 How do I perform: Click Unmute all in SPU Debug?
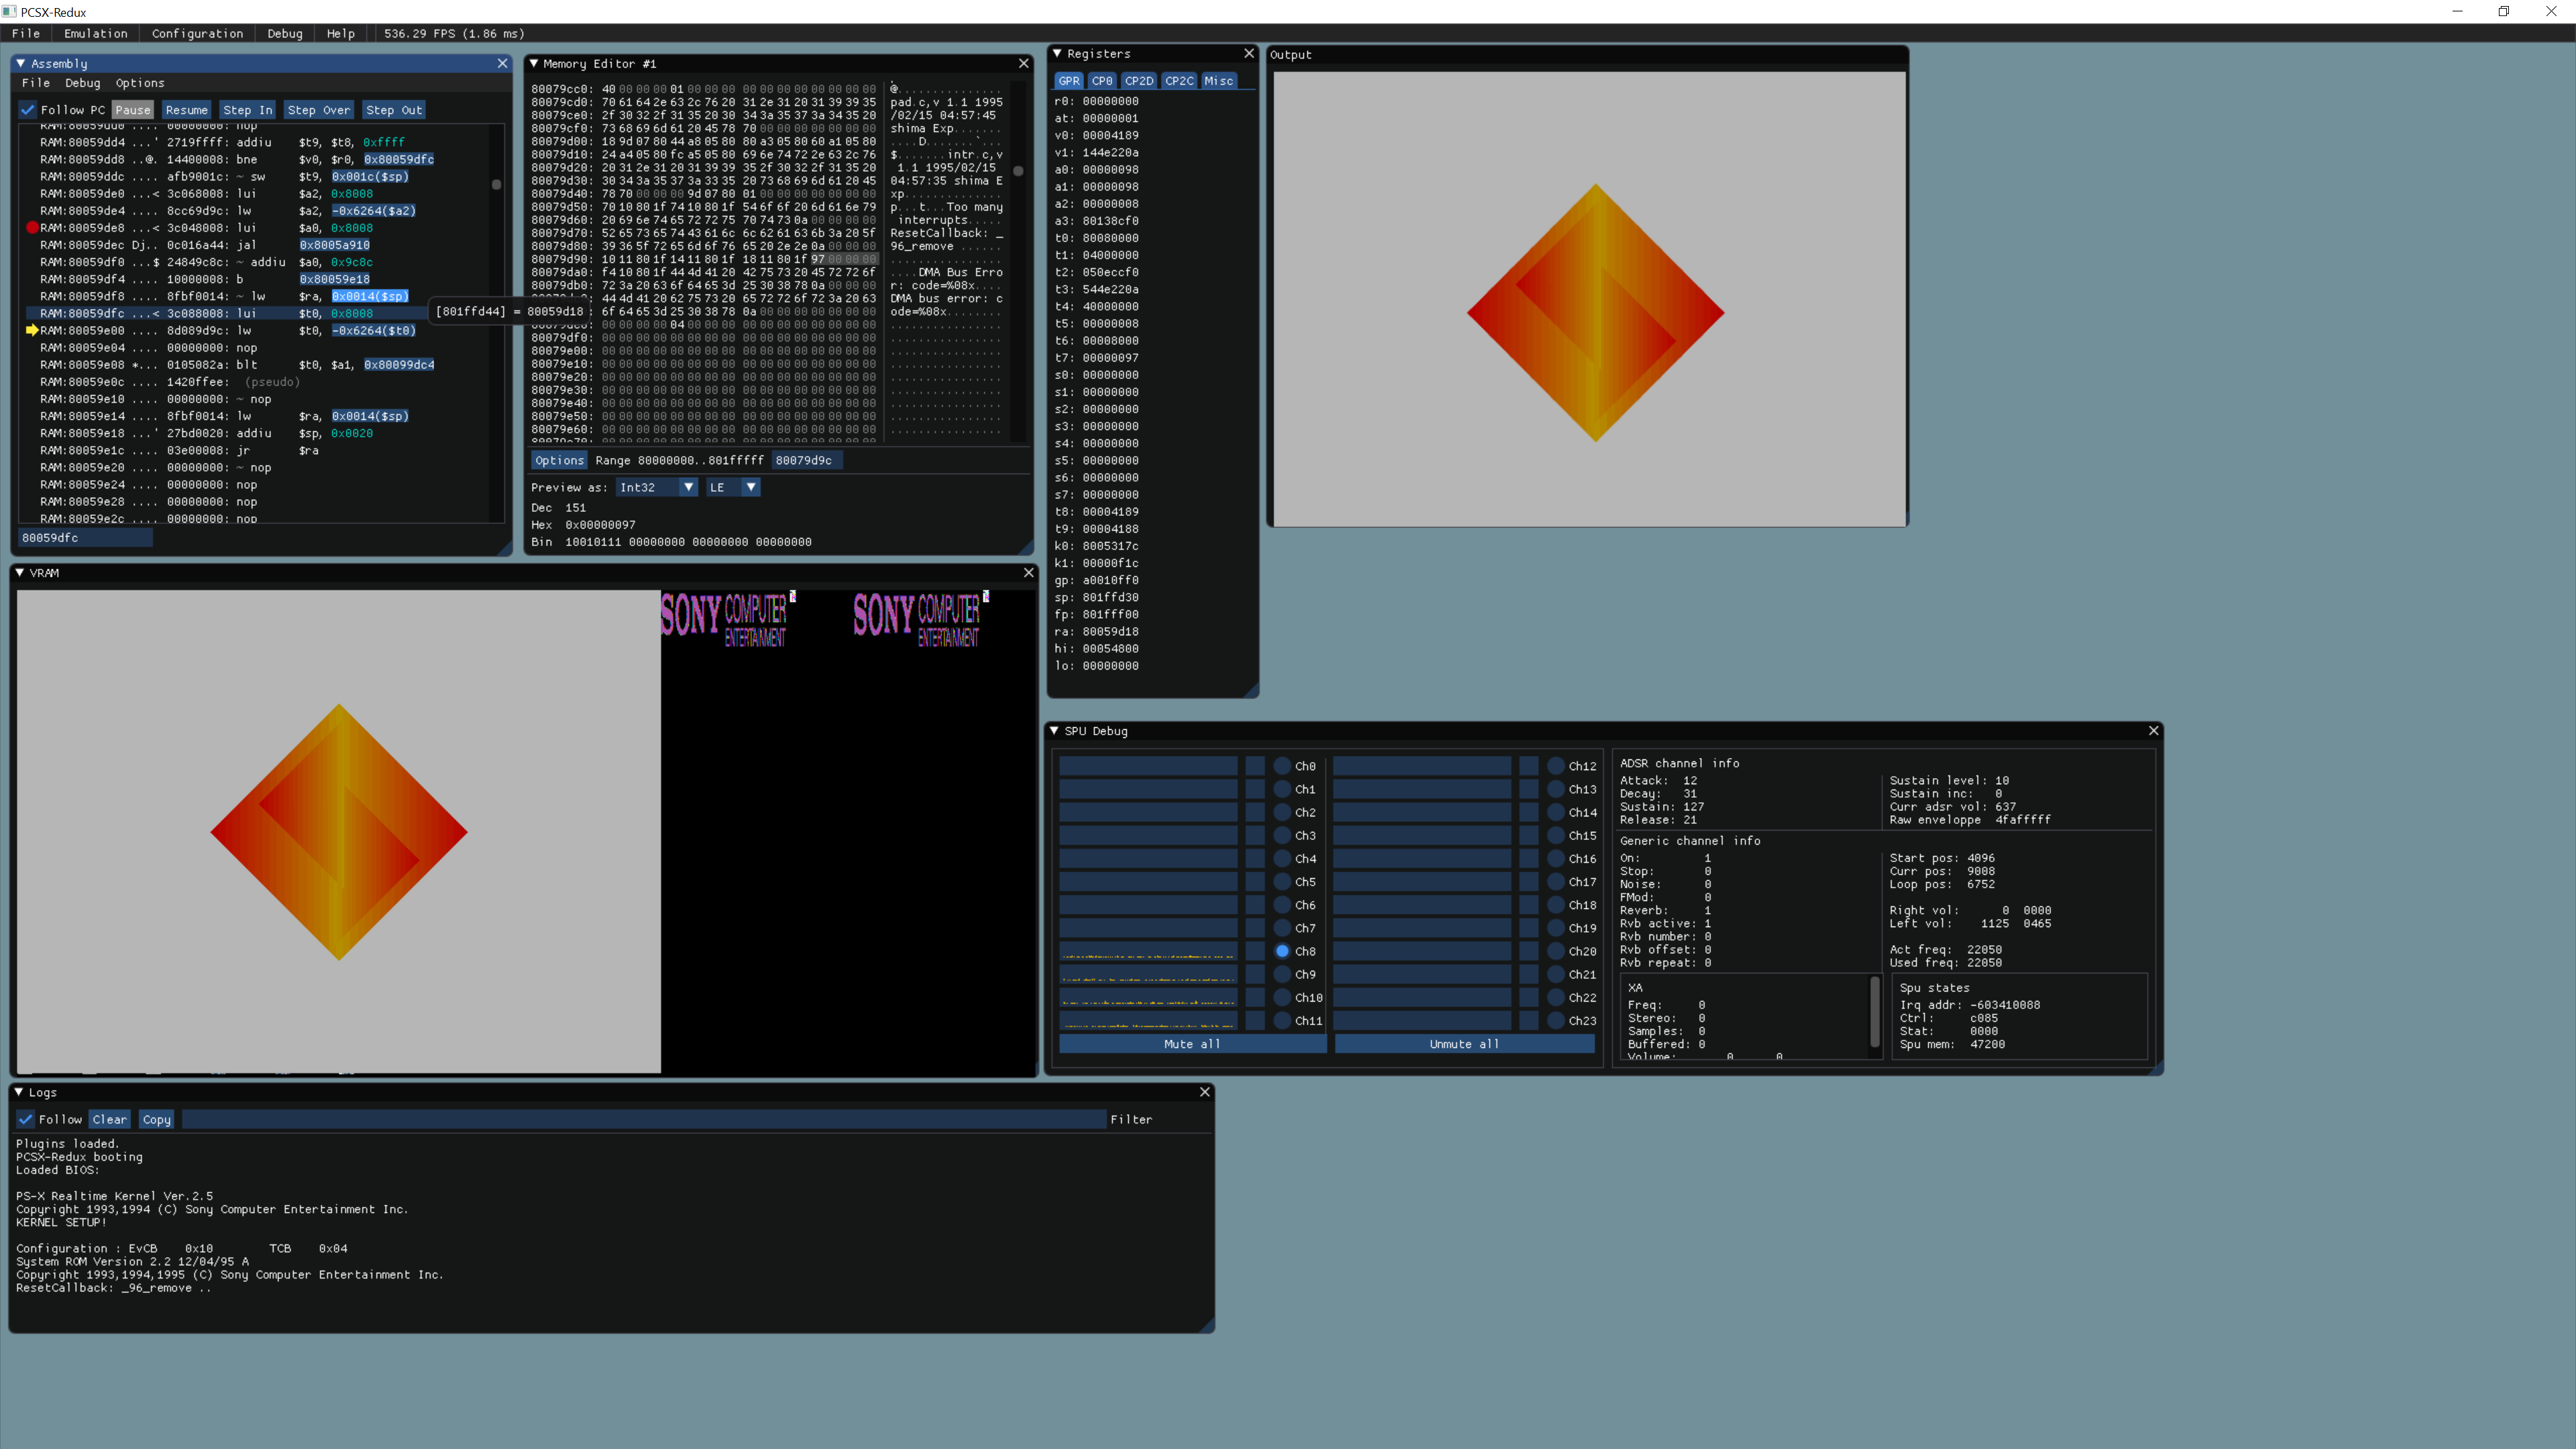(1464, 1044)
